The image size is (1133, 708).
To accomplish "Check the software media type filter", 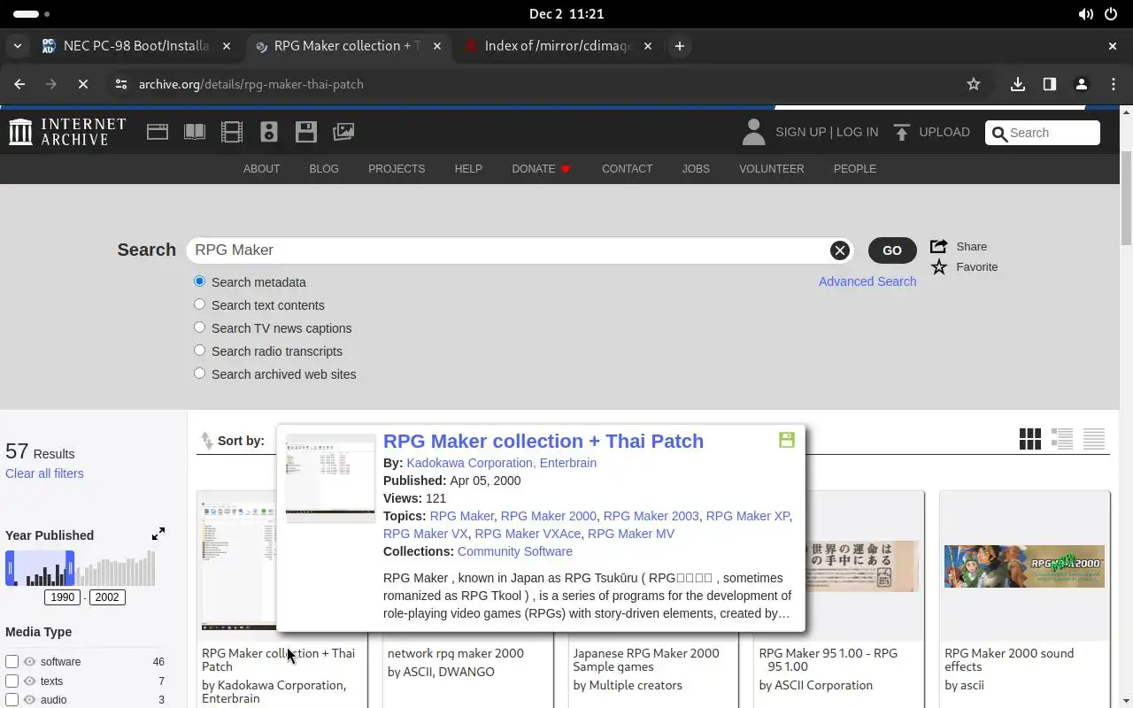I will 12,662.
